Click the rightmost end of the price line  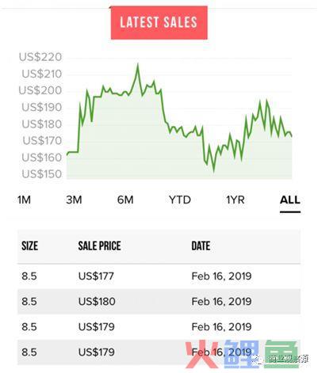292,136
